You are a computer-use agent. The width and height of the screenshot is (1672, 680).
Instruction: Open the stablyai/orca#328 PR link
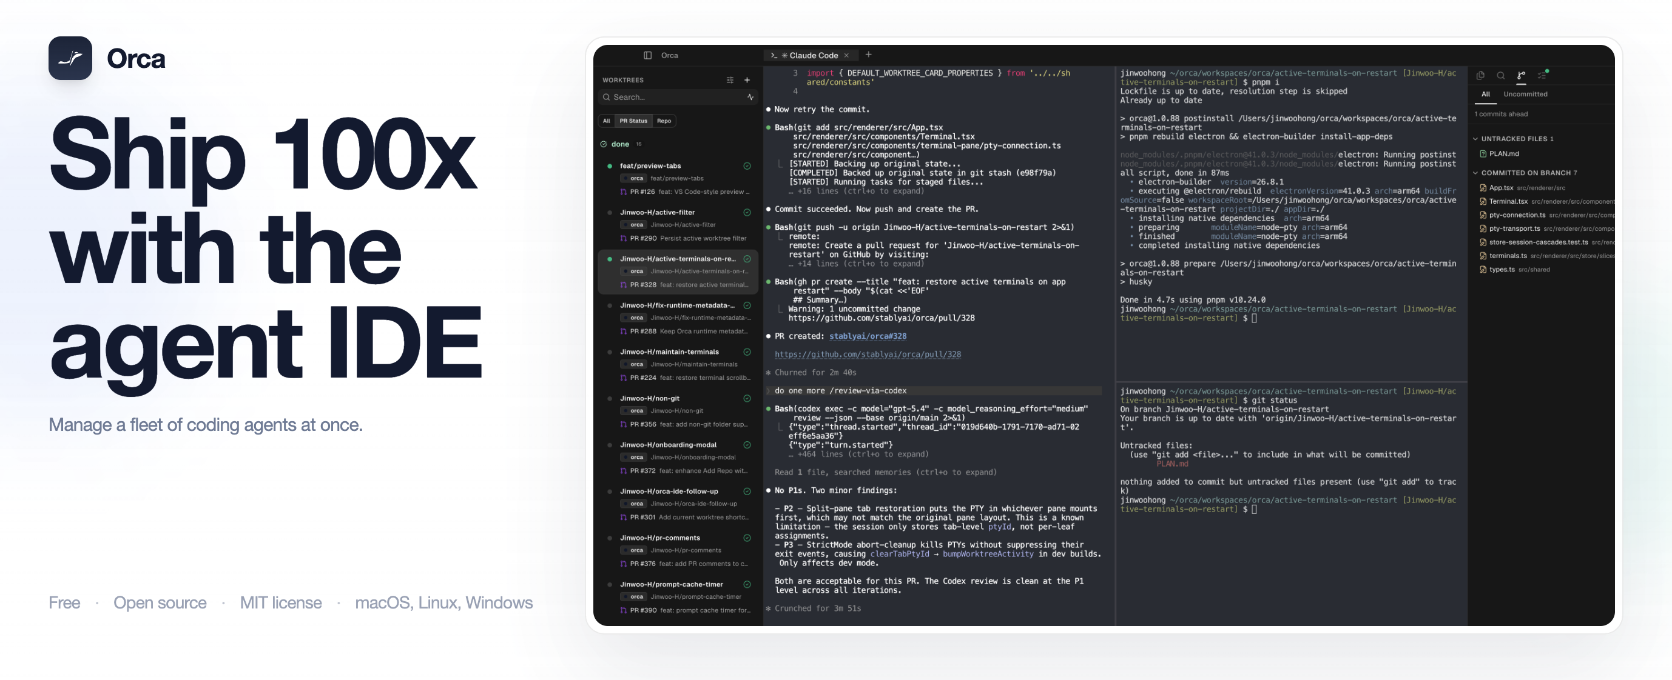tap(867, 336)
